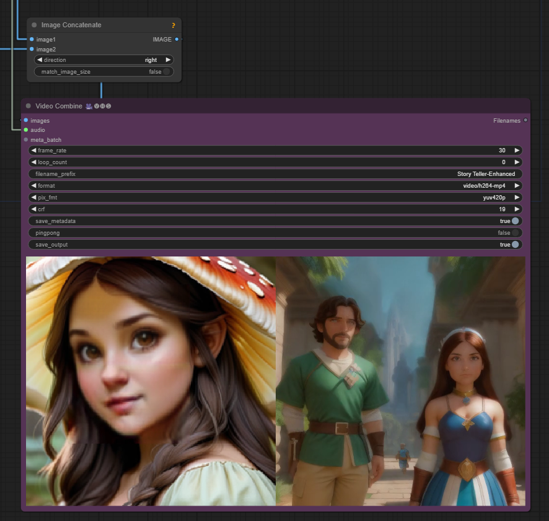Select next pix_fmt option

[x=517, y=198]
